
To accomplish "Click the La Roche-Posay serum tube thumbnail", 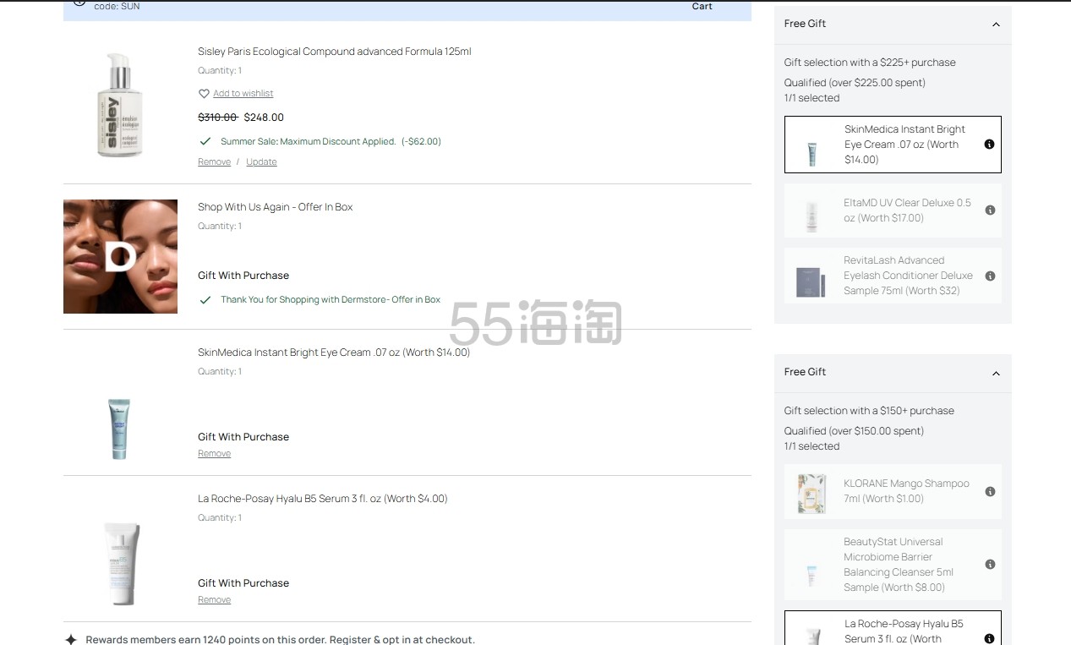I will tap(121, 563).
